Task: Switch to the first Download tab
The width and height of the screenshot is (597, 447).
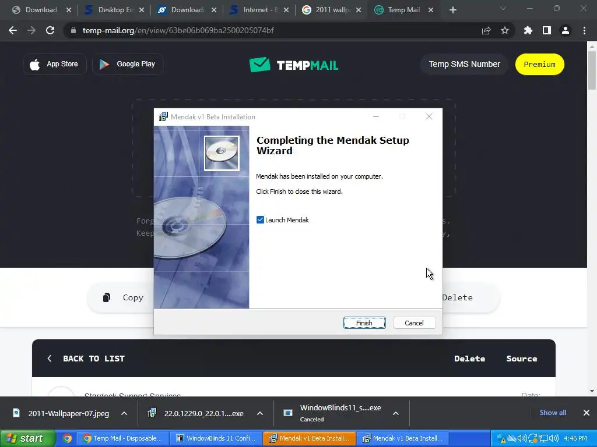Action: pos(41,10)
